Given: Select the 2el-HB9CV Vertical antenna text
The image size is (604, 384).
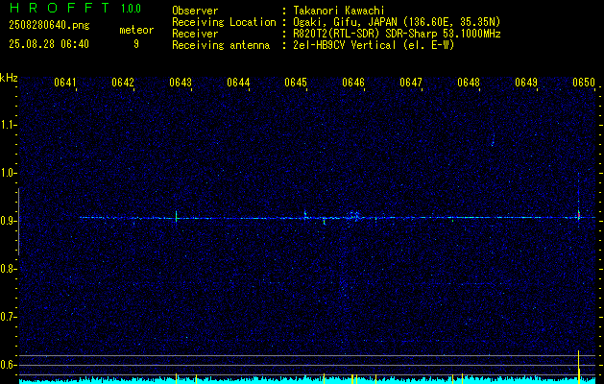Looking at the screenshot, I should click(374, 45).
